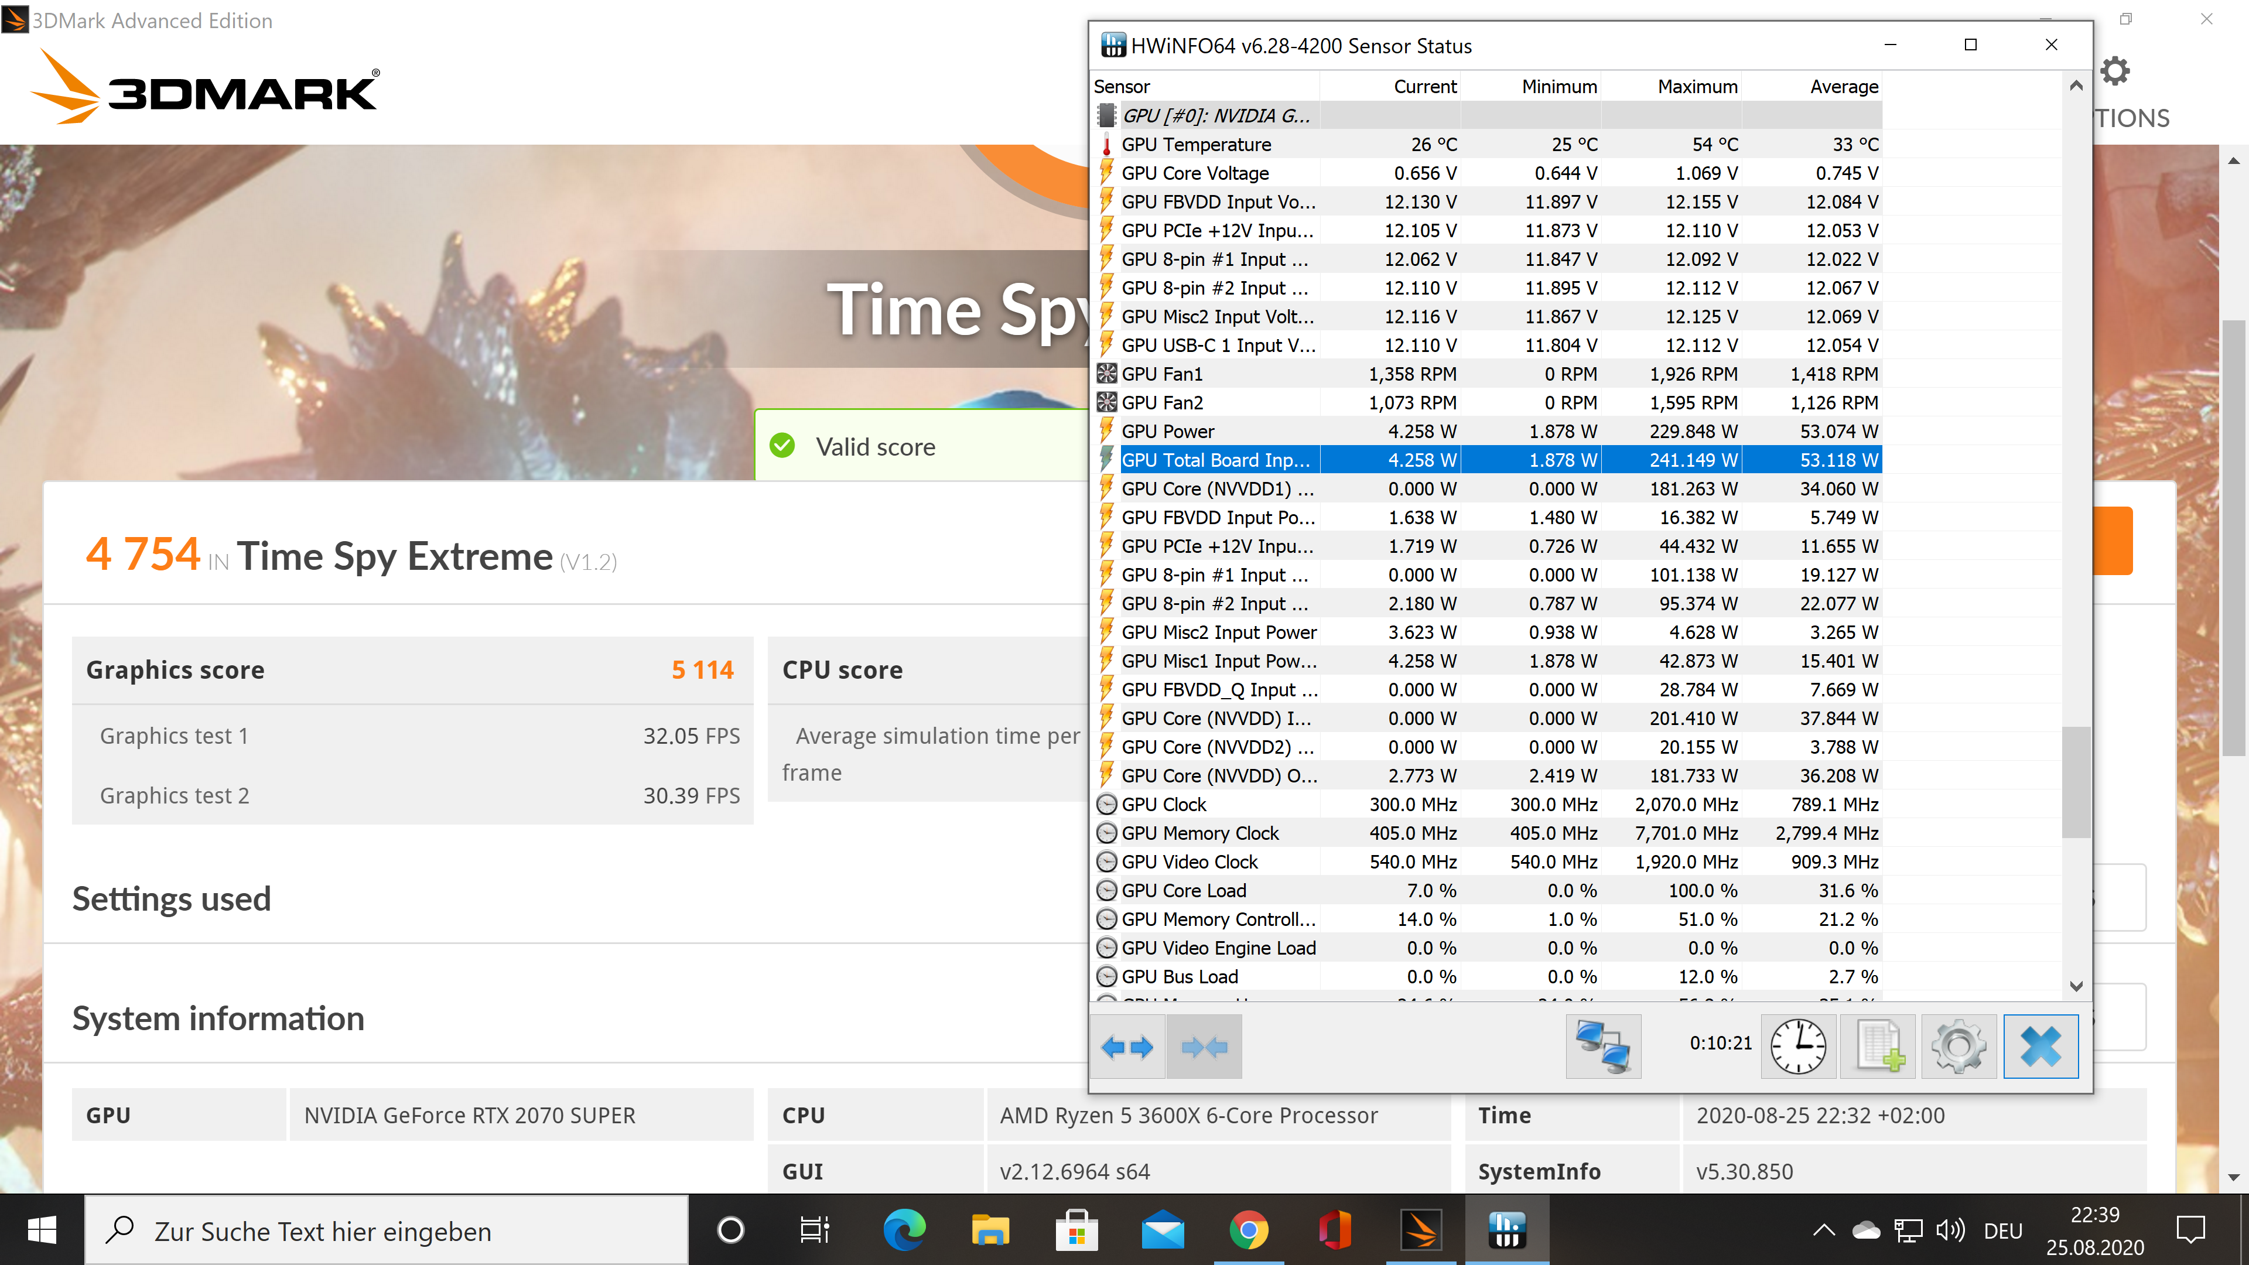Open the 3DMark options gear icon
Screen dimensions: 2249x1265
pyautogui.click(x=2114, y=71)
